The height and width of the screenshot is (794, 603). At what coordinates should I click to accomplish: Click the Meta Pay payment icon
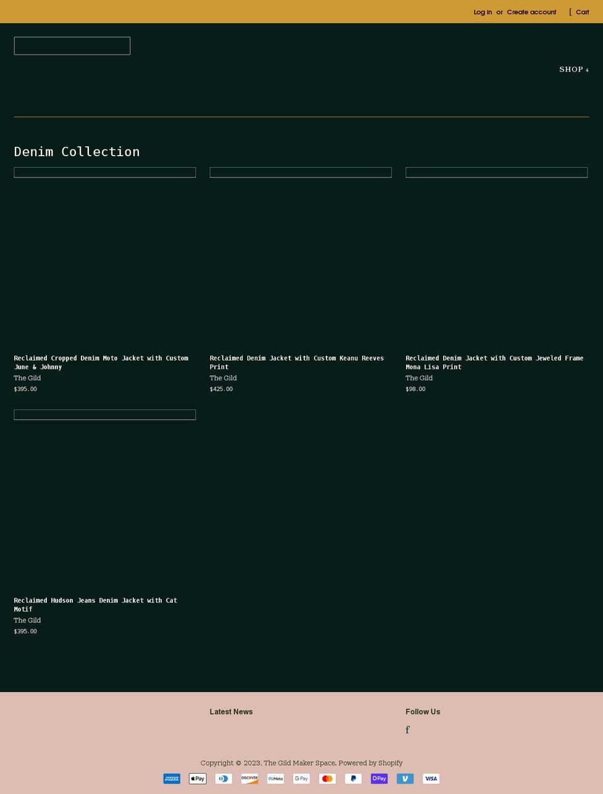[x=275, y=779]
